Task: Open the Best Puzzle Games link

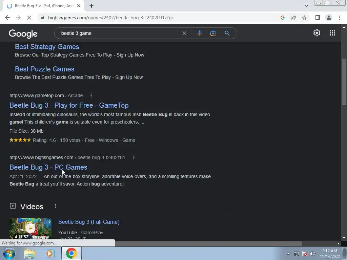Action: [44, 69]
